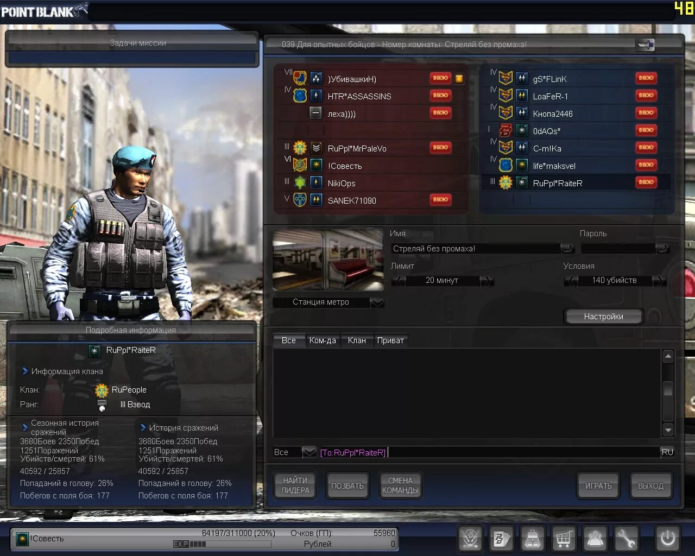Open the Настройки room settings button

[x=604, y=316]
